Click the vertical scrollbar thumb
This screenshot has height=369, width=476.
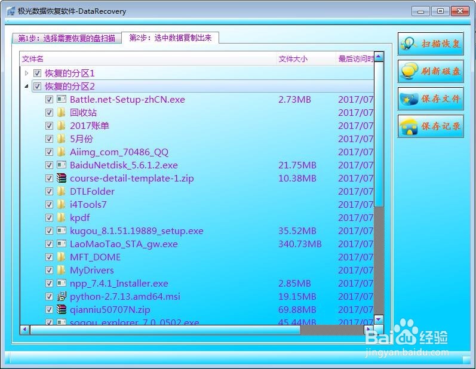pos(379,134)
